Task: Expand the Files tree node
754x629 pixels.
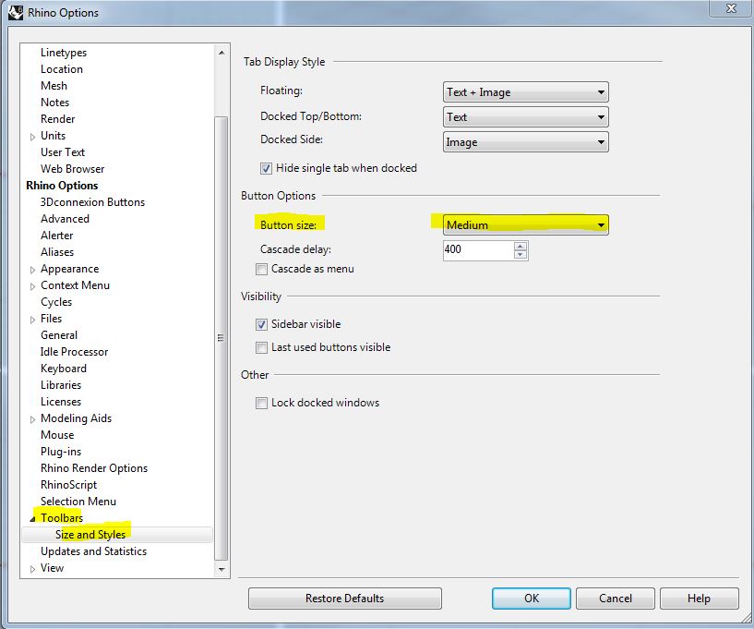Action: pos(32,320)
